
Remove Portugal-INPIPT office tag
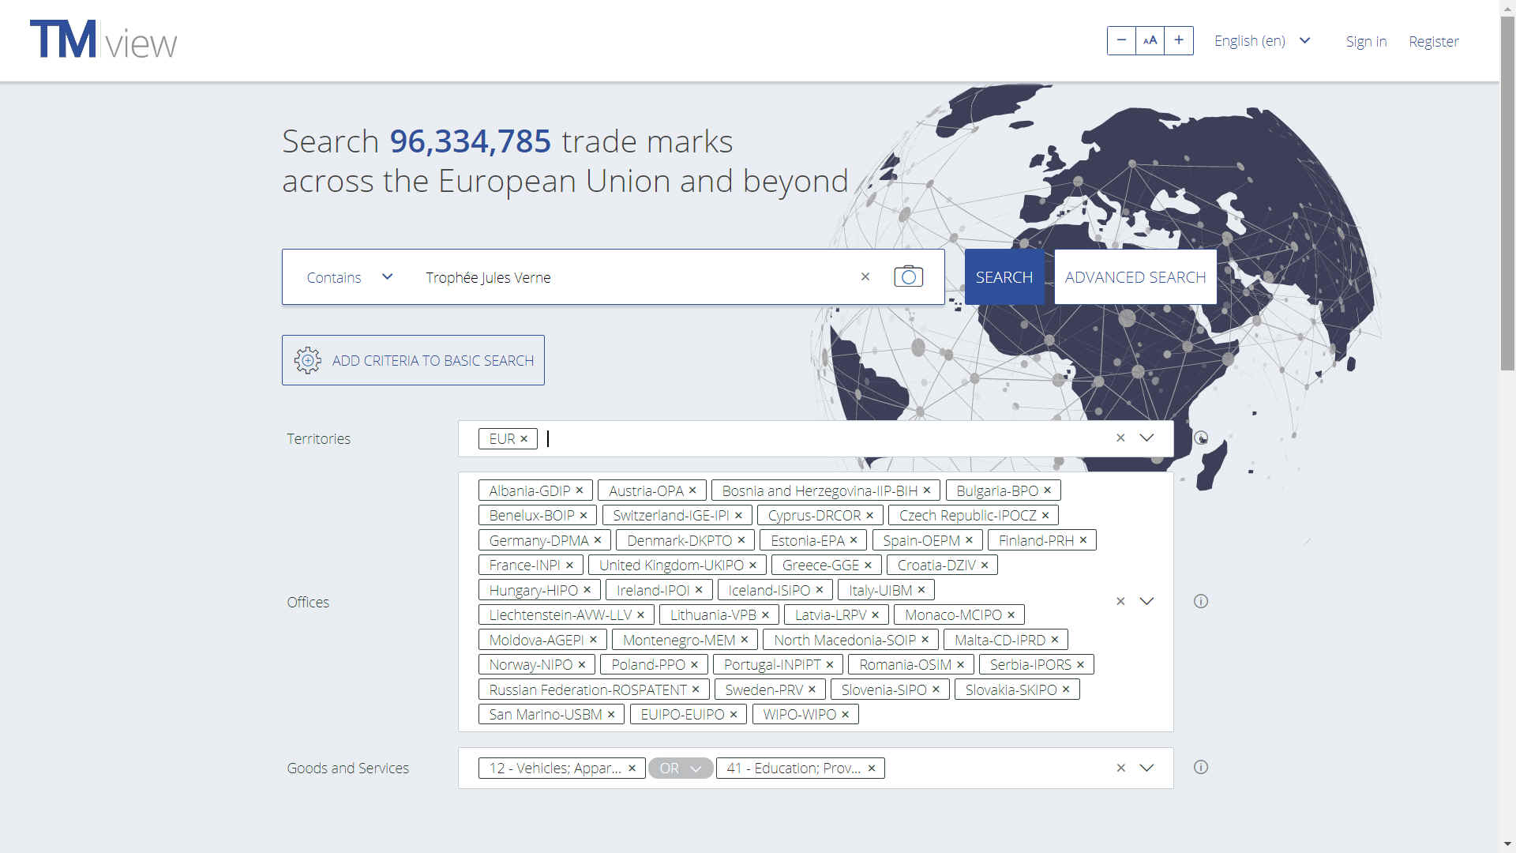(x=830, y=665)
